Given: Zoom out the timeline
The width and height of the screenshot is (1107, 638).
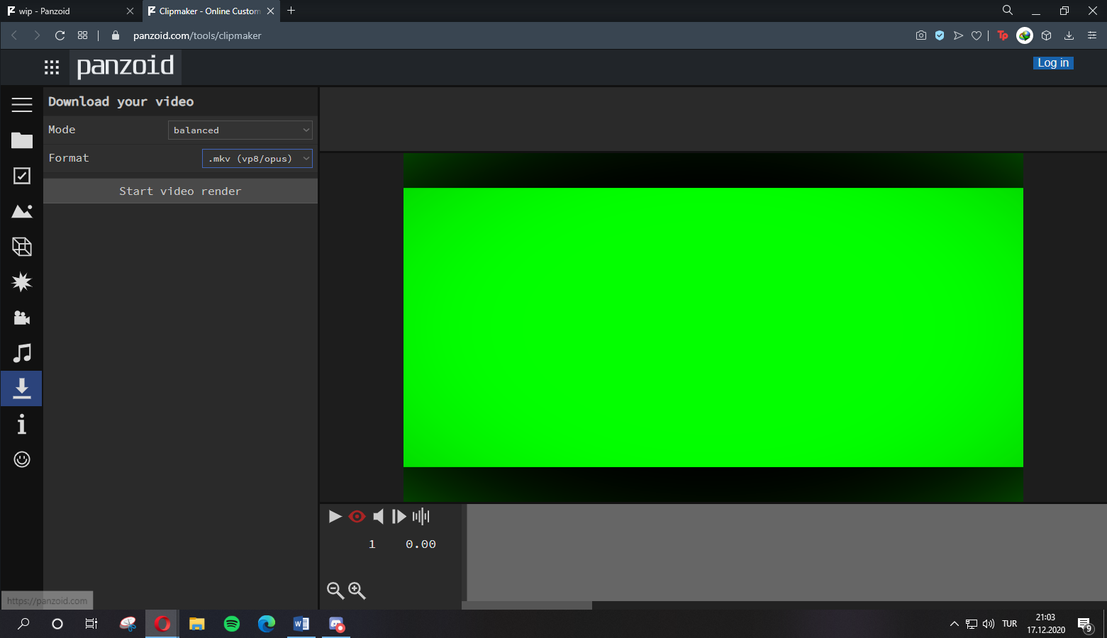Looking at the screenshot, I should tap(335, 591).
